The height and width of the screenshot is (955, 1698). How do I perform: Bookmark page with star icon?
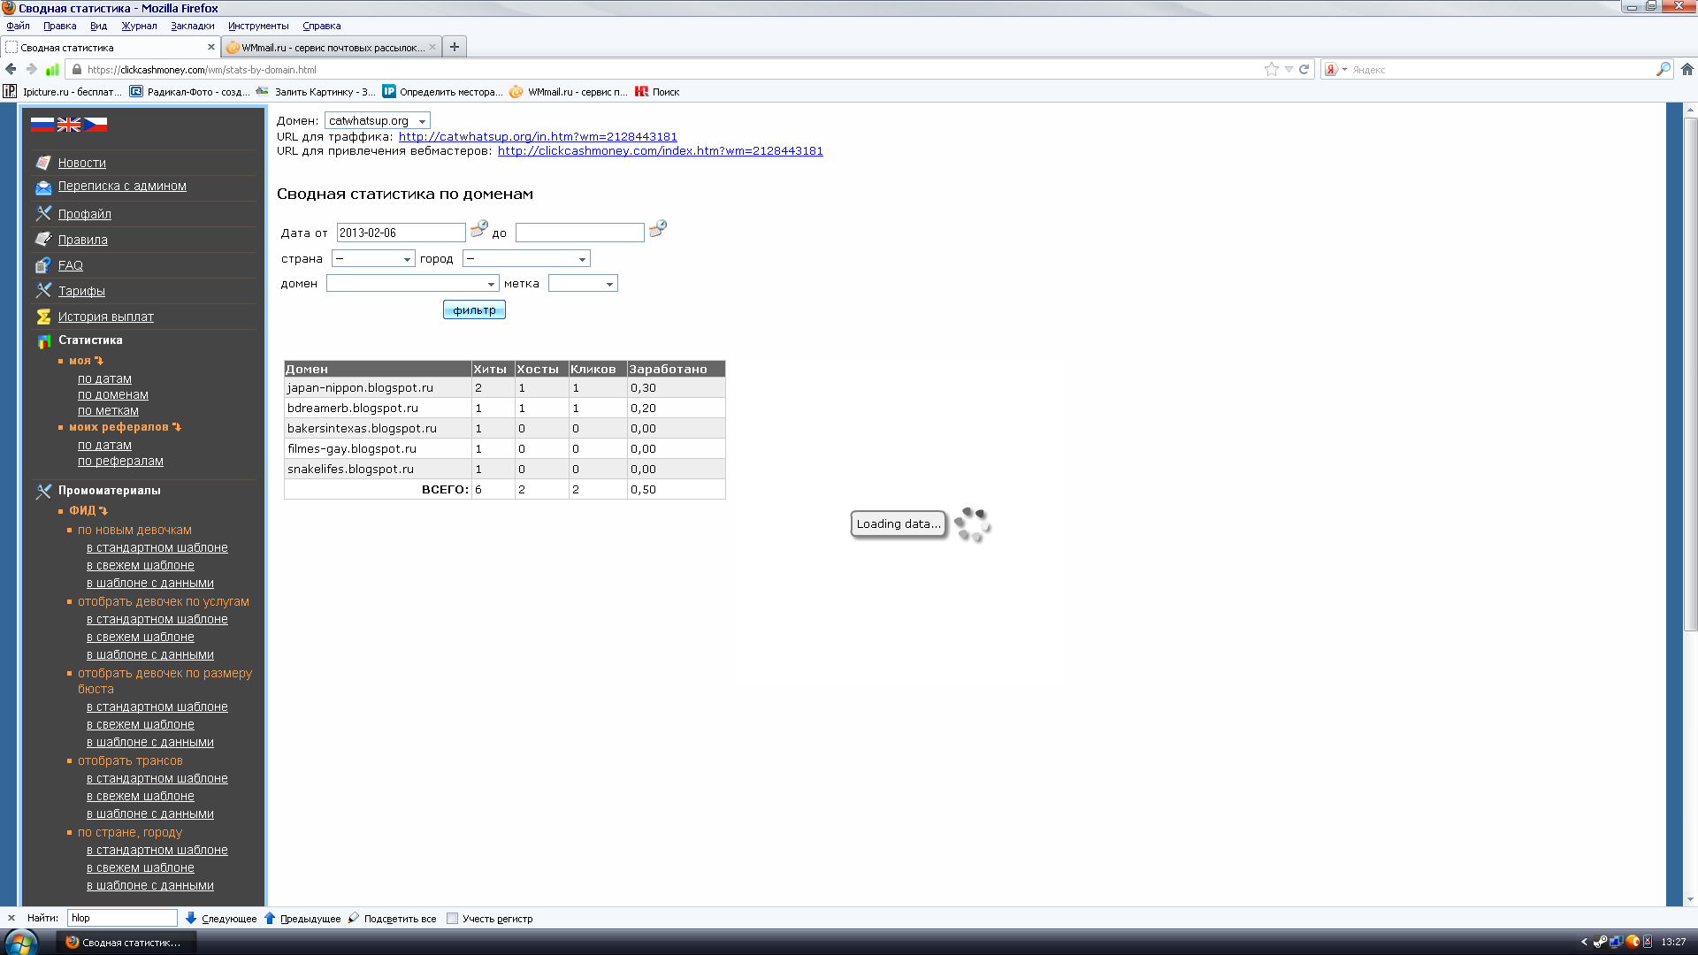pos(1272,69)
